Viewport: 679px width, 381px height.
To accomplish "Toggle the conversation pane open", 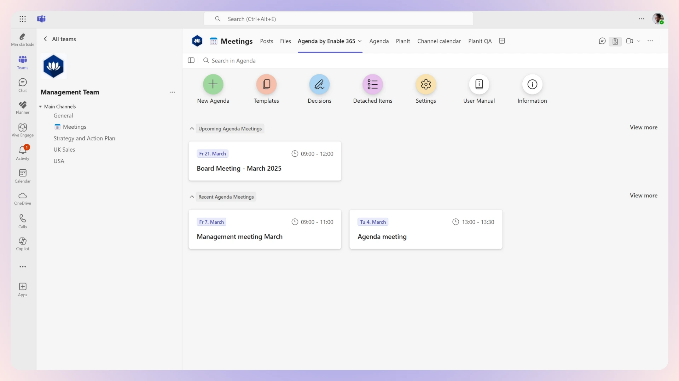I will pos(602,41).
